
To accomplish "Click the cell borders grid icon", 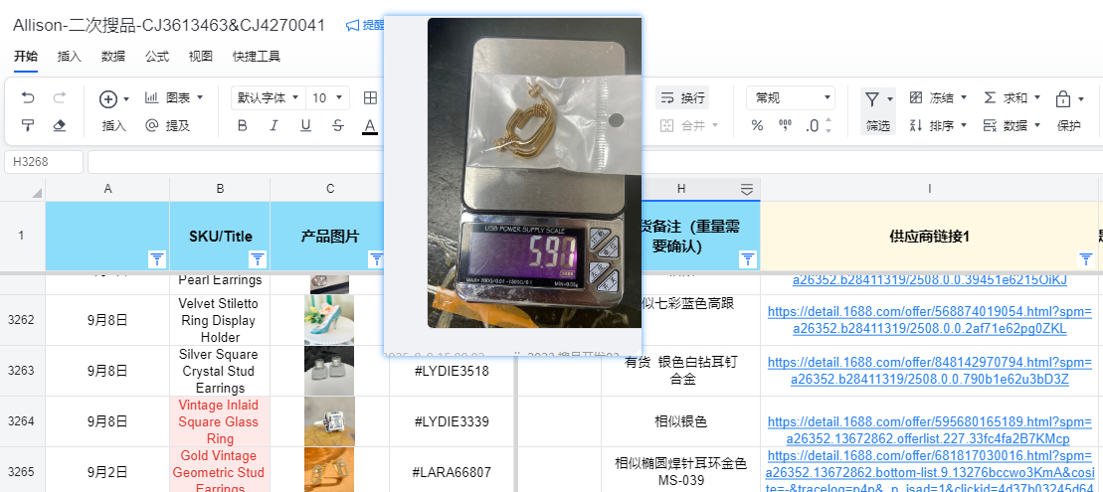I will [x=370, y=97].
